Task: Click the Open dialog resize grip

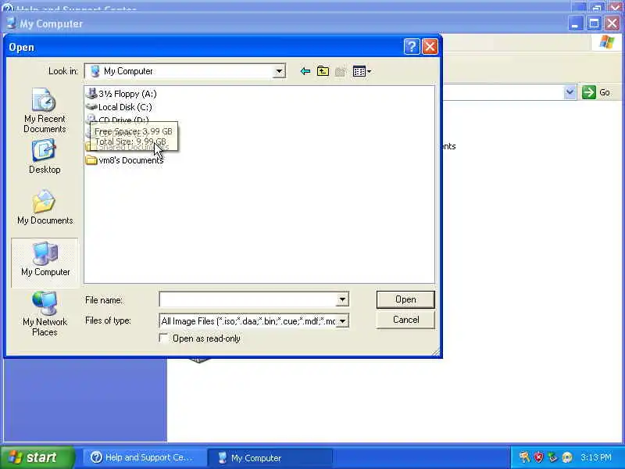Action: pos(436,352)
